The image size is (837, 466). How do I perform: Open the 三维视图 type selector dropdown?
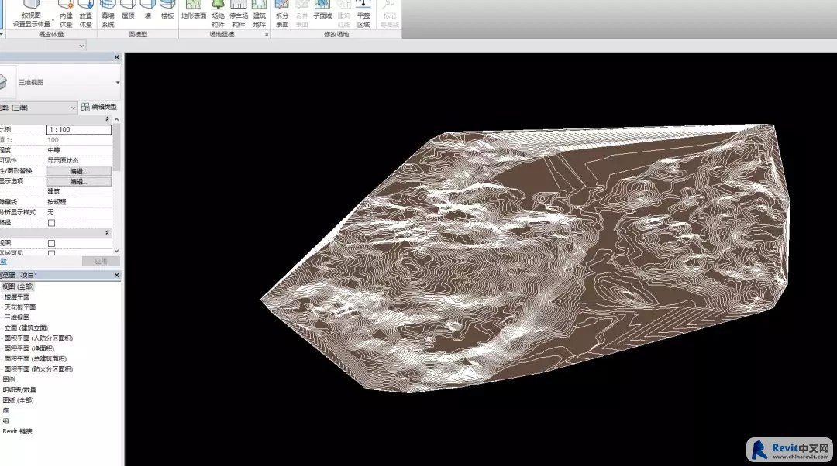click(x=118, y=82)
